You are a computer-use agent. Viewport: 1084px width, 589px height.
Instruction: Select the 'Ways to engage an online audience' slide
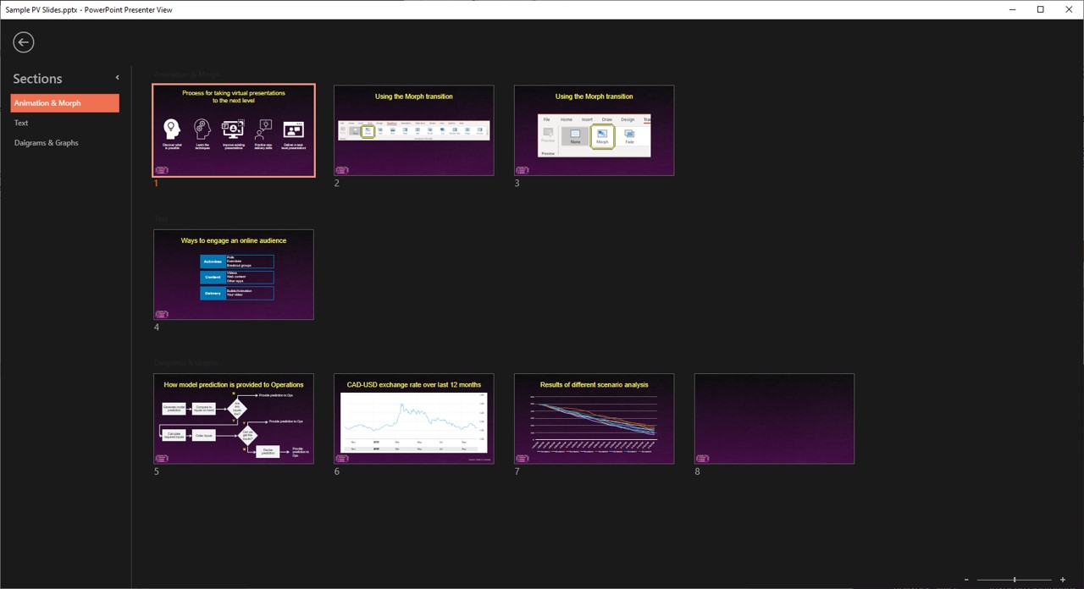(x=233, y=274)
